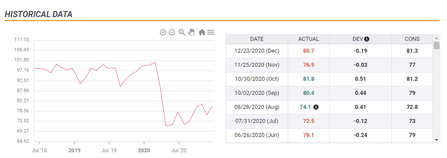Viewport: 447px width, 158px height.
Task: Enable the hand panning tool
Action: click(191, 32)
